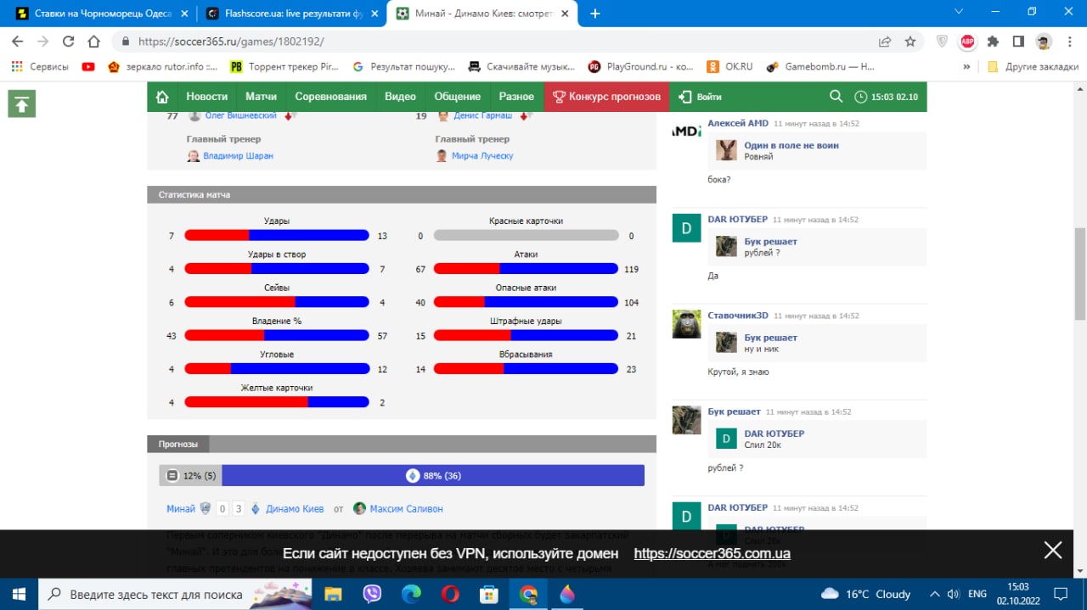Image resolution: width=1087 pixels, height=610 pixels.
Task: Open the Соревнования menu
Action: 331,97
